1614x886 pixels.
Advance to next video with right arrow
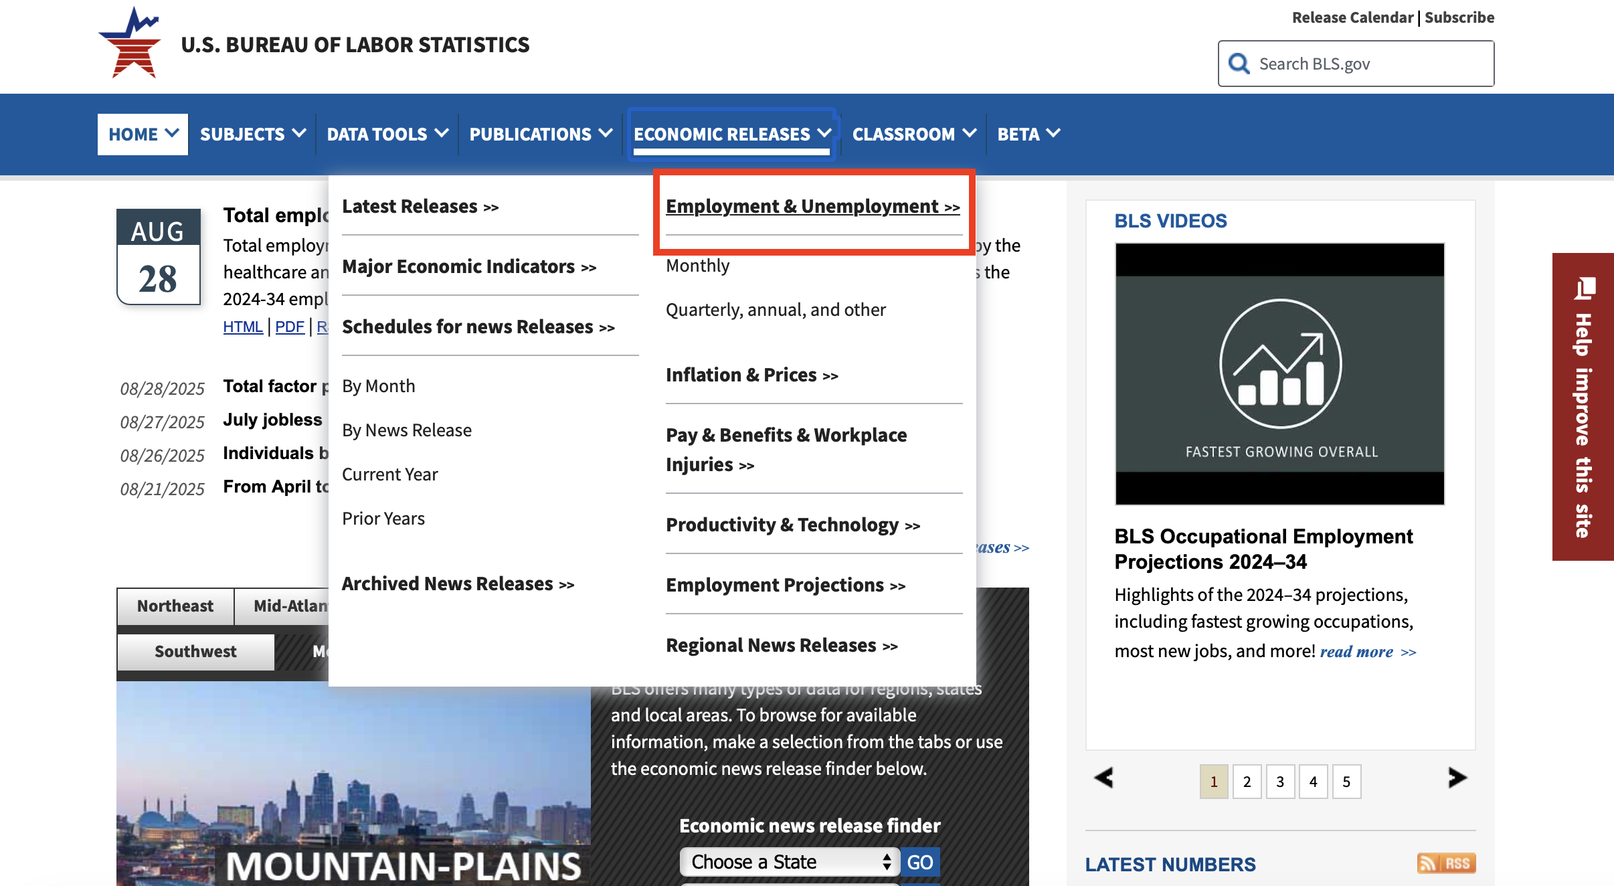pyautogui.click(x=1457, y=778)
